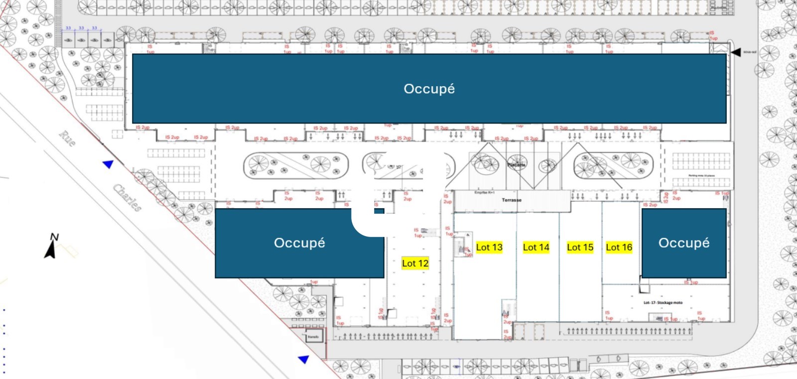Select the yellow Lot 12 label
Image resolution: width=797 pixels, height=379 pixels.
click(415, 263)
